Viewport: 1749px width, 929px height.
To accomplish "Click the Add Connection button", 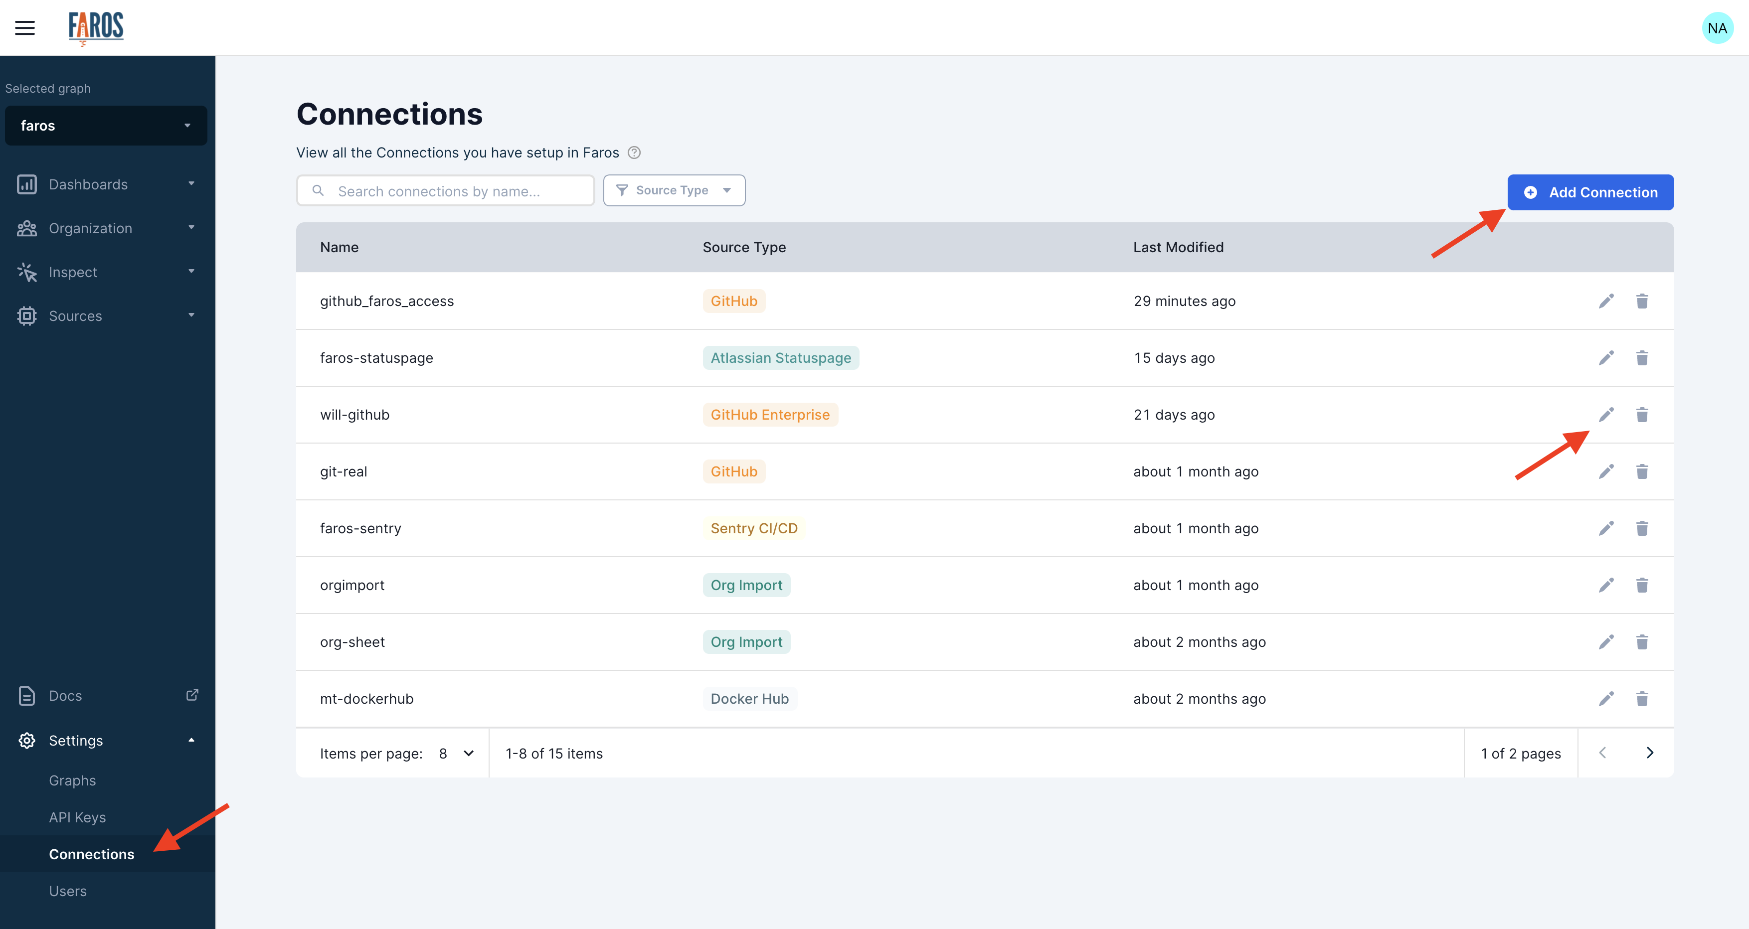I will pos(1590,193).
